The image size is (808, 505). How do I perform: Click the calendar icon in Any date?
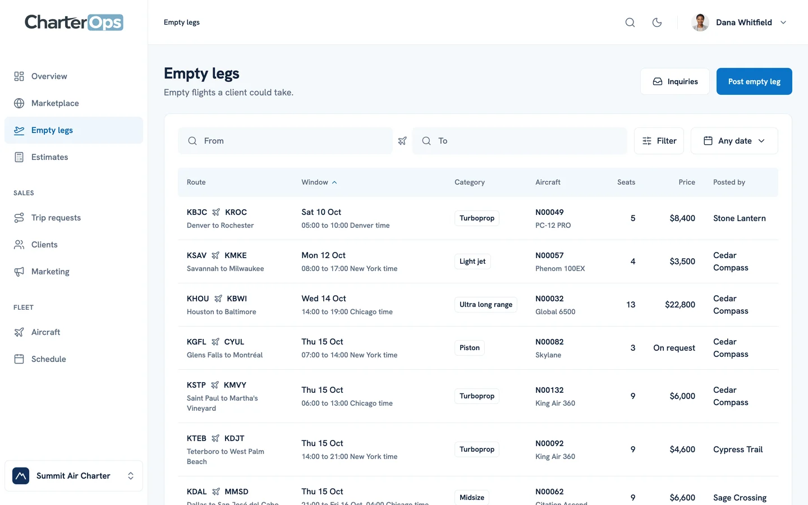708,141
